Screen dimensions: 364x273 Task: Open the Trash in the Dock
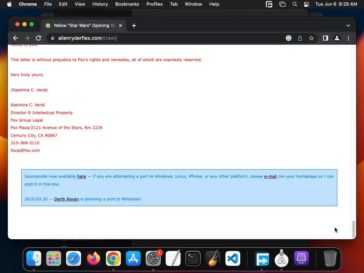tap(330, 258)
